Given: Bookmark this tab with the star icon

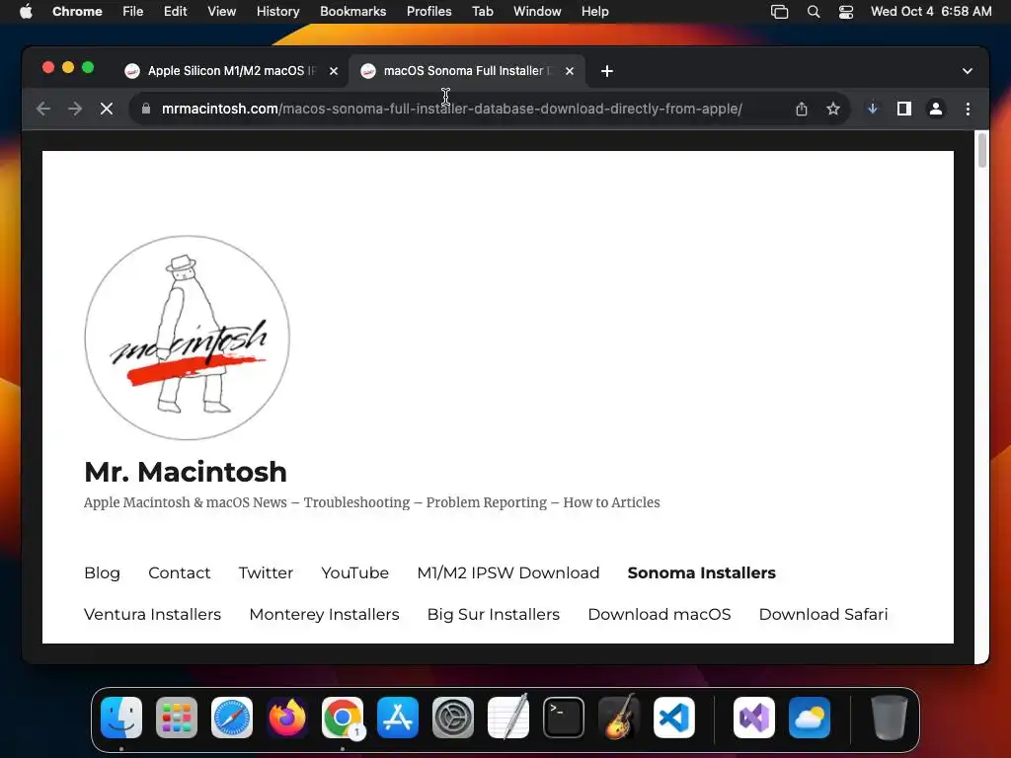Looking at the screenshot, I should (833, 109).
